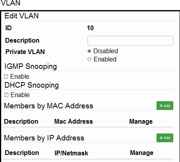Image resolution: width=180 pixels, height=162 pixels.
Task: Click the Edit VLAN section heading
Action: 21,16
